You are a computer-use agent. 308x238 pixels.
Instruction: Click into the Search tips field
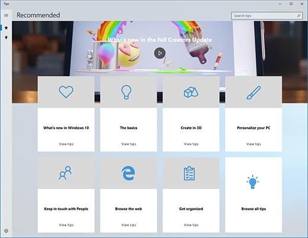pyautogui.click(x=267, y=15)
